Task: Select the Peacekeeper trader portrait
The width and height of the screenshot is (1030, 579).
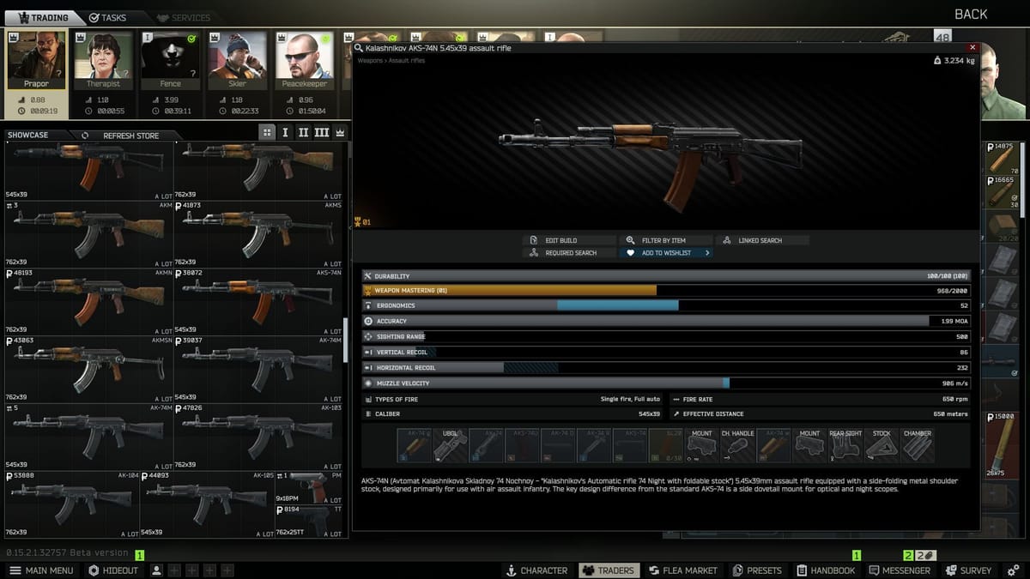Action: pos(304,60)
